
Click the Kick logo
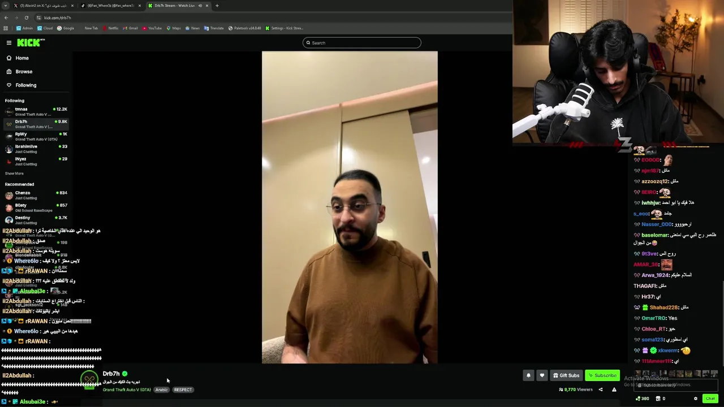click(30, 42)
